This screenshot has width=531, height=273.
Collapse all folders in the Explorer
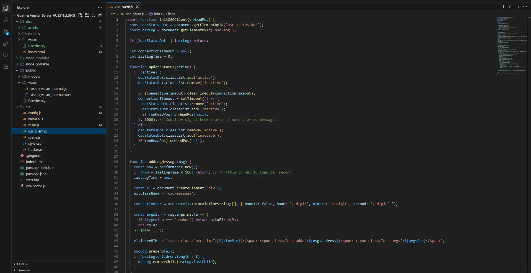coord(100,15)
